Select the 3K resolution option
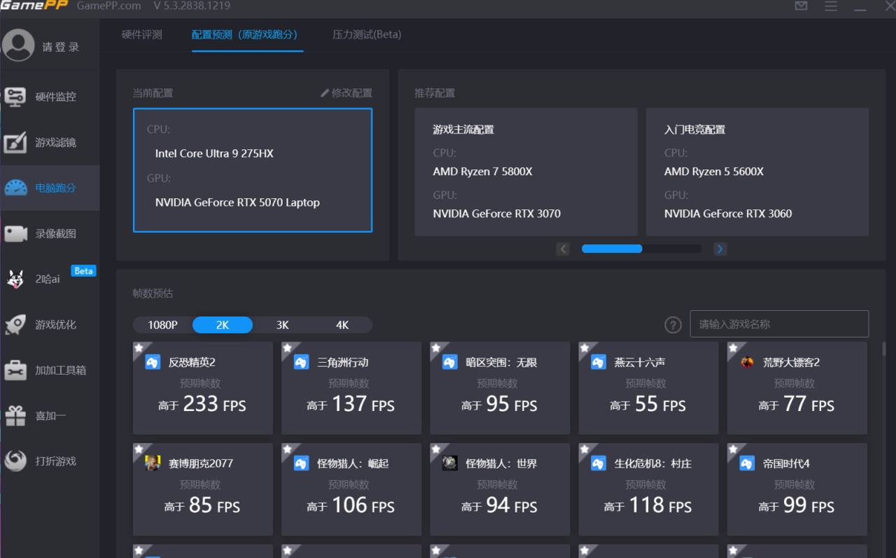The image size is (896, 558). [x=282, y=325]
